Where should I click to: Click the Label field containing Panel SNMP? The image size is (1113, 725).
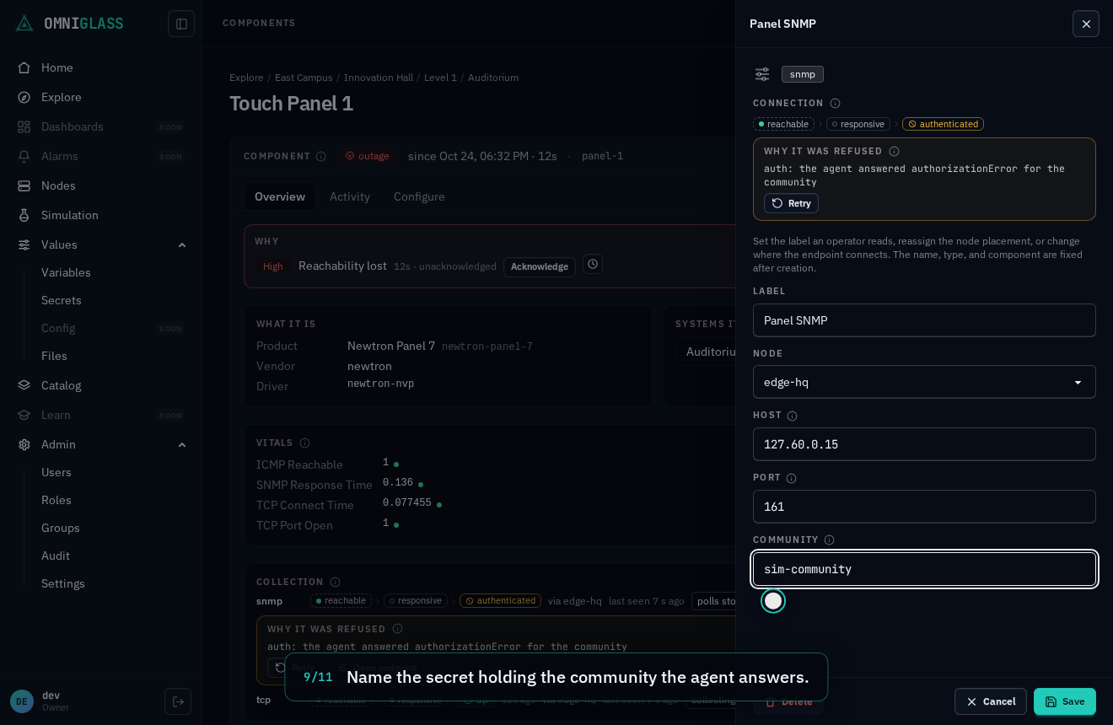[x=924, y=320]
